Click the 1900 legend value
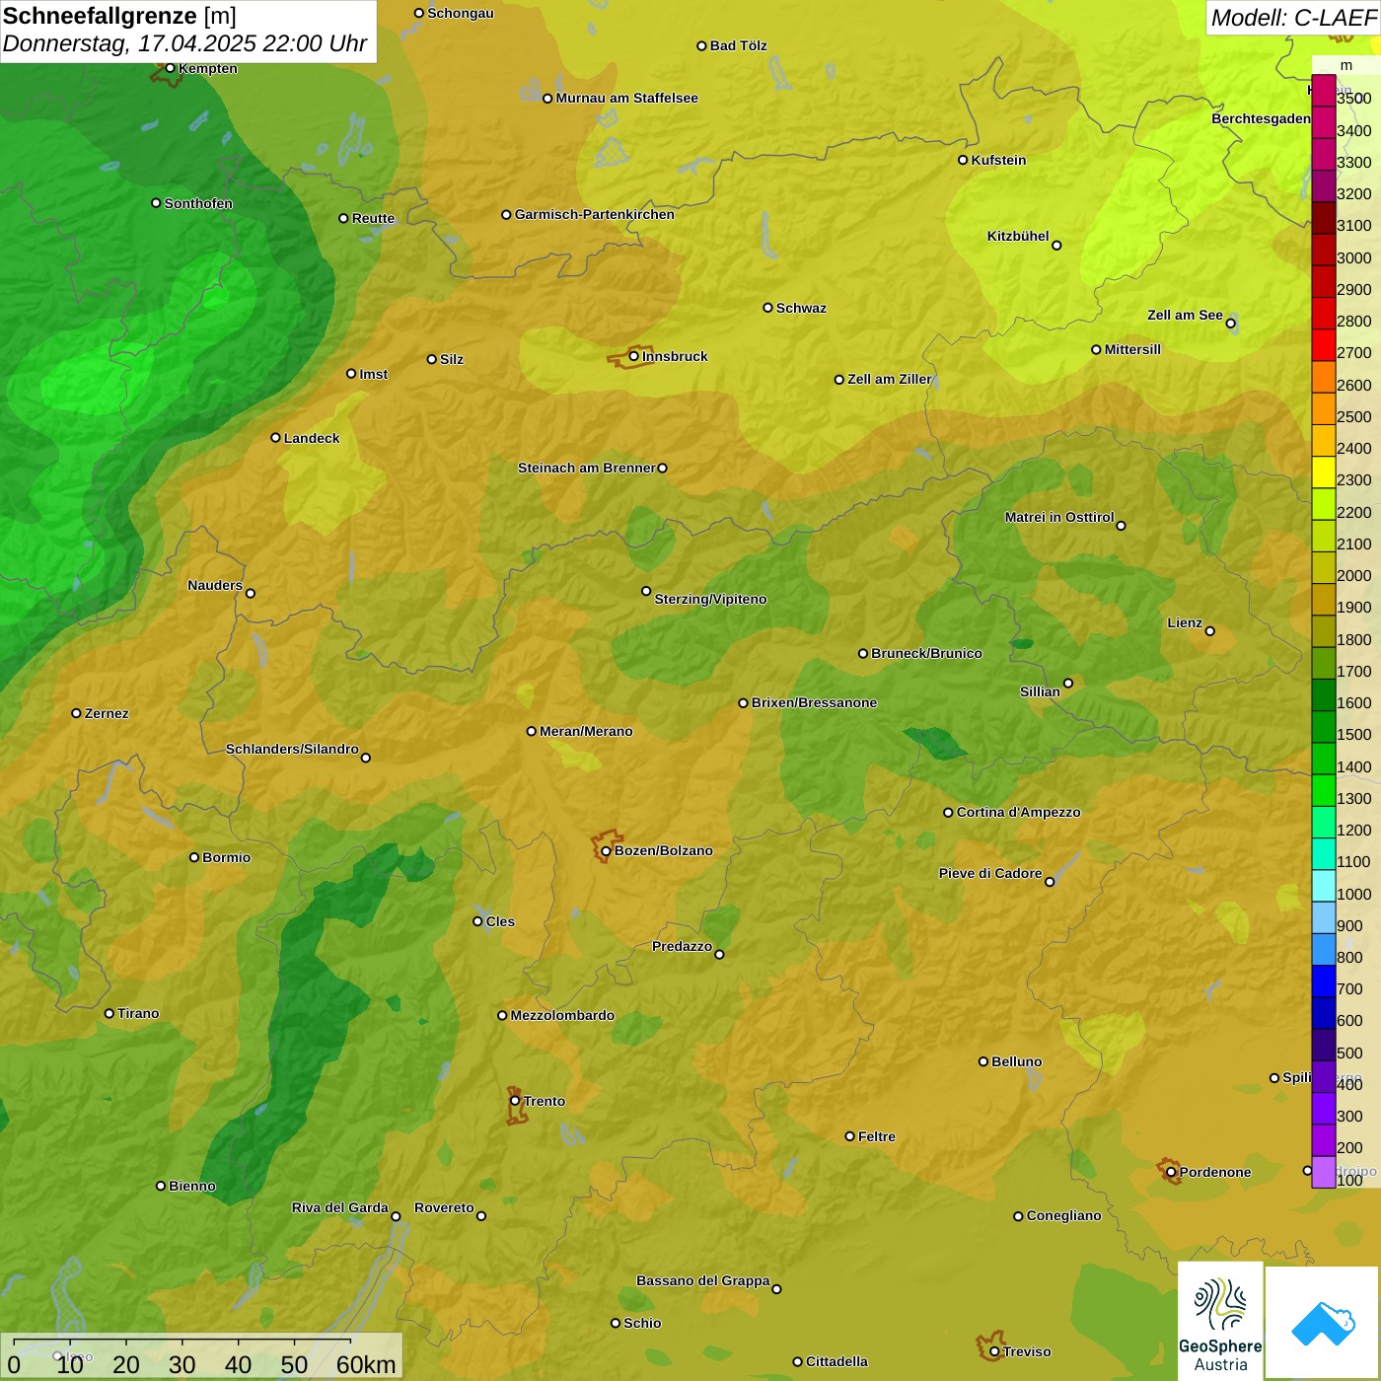The height and width of the screenshot is (1381, 1381). (1353, 608)
